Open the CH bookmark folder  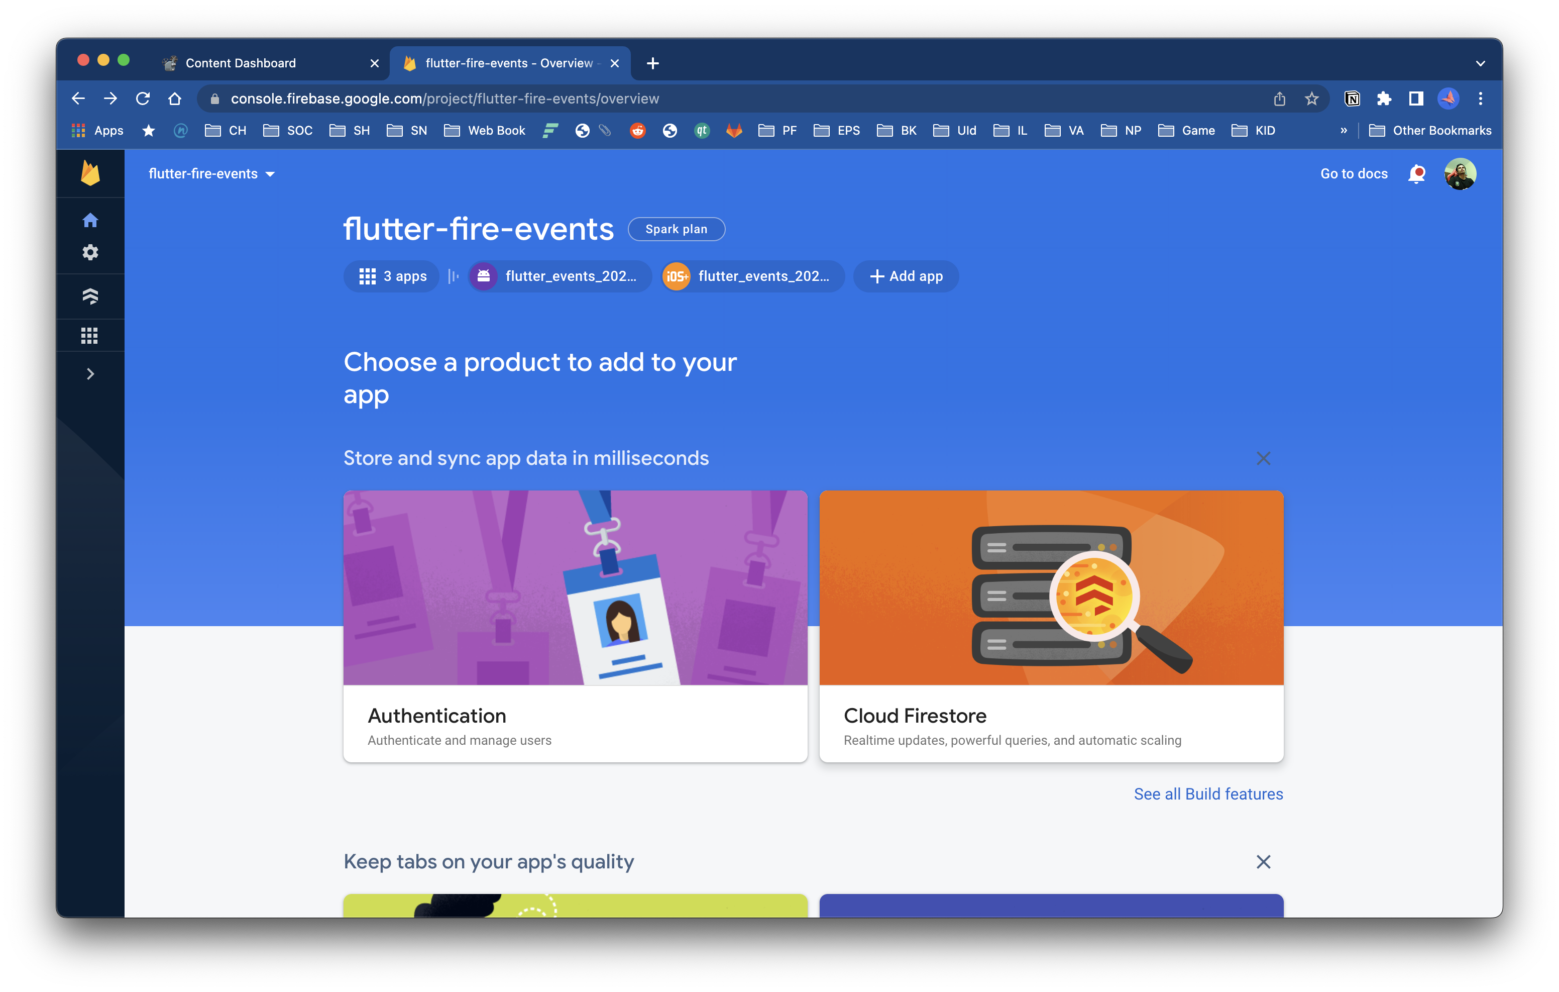(x=226, y=130)
